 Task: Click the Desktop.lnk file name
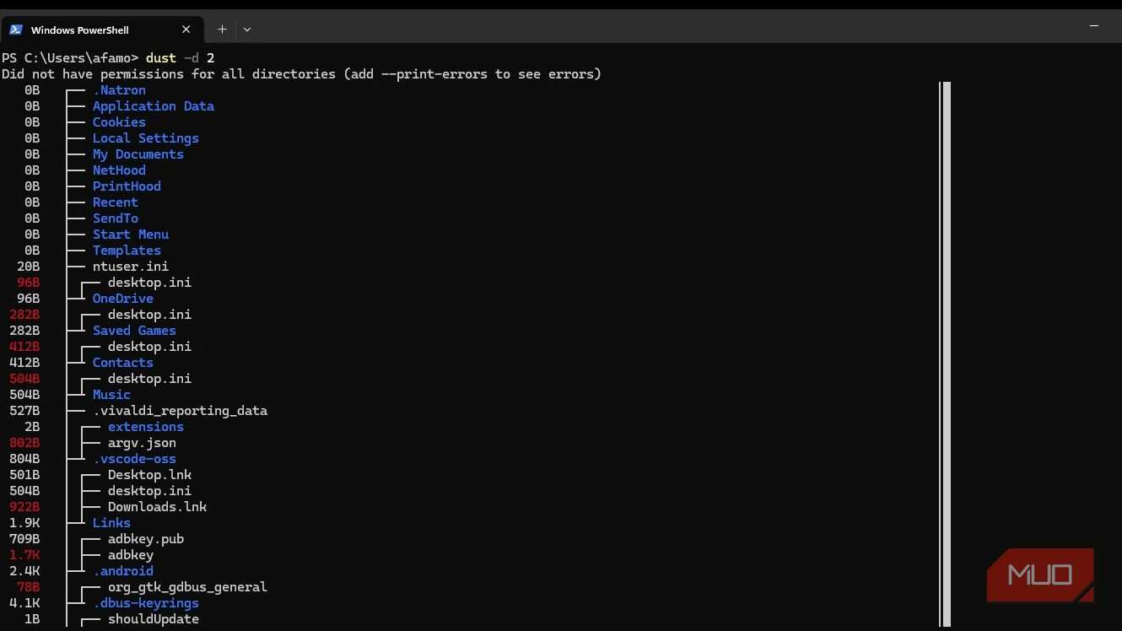[x=149, y=475]
